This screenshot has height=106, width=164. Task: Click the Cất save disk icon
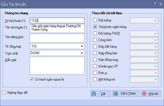click(94, 93)
